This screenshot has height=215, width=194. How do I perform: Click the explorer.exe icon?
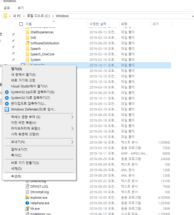point(27,197)
